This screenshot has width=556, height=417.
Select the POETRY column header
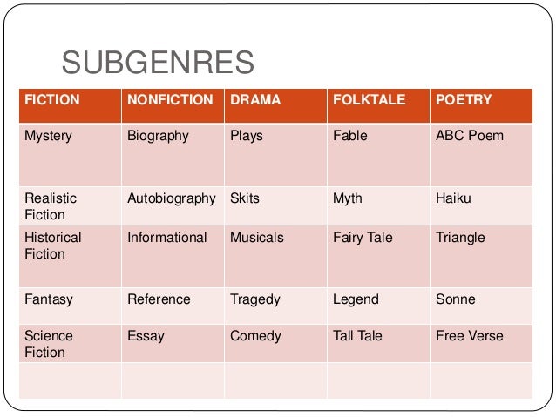coord(464,100)
